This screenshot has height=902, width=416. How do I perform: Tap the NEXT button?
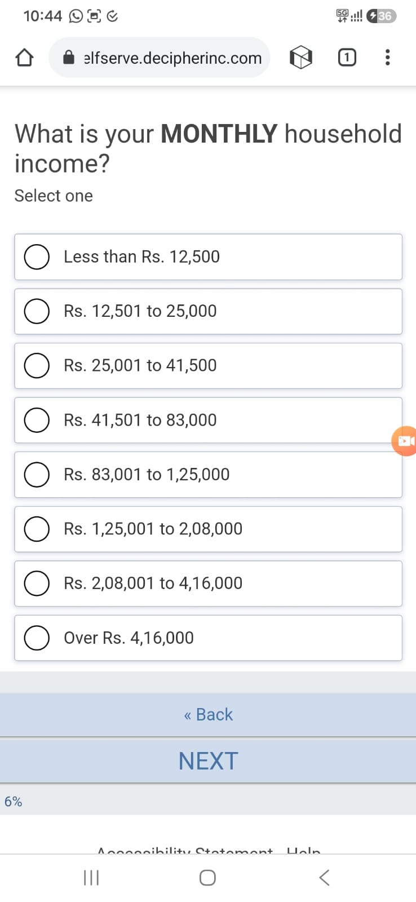click(208, 761)
